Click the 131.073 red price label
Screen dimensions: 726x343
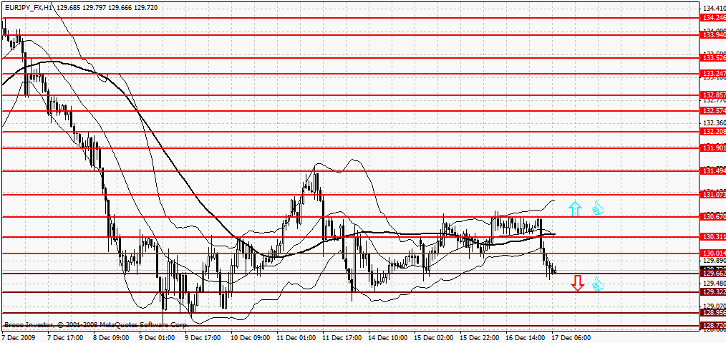(714, 195)
